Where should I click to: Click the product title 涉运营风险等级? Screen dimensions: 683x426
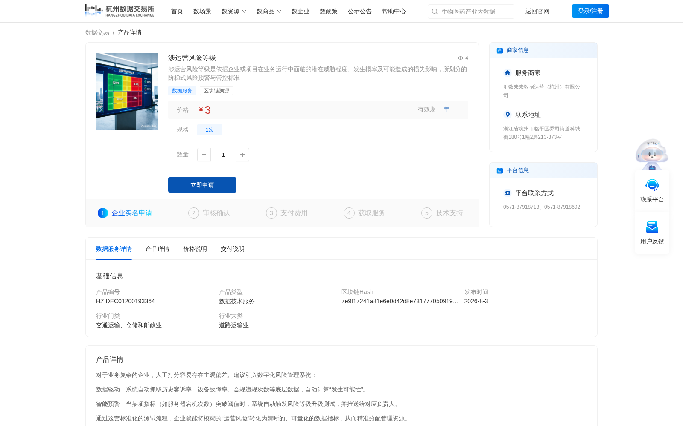pos(192,58)
